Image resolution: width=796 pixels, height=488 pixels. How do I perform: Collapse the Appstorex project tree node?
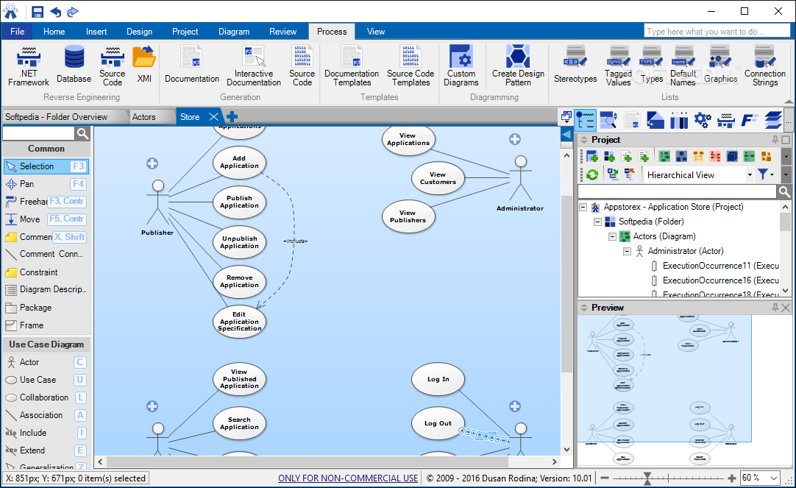click(583, 207)
